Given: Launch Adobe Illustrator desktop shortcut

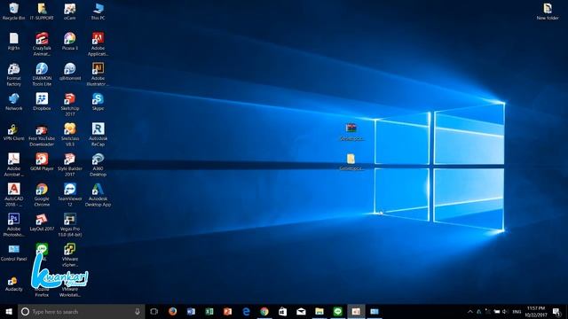Looking at the screenshot, I should click(x=98, y=74).
